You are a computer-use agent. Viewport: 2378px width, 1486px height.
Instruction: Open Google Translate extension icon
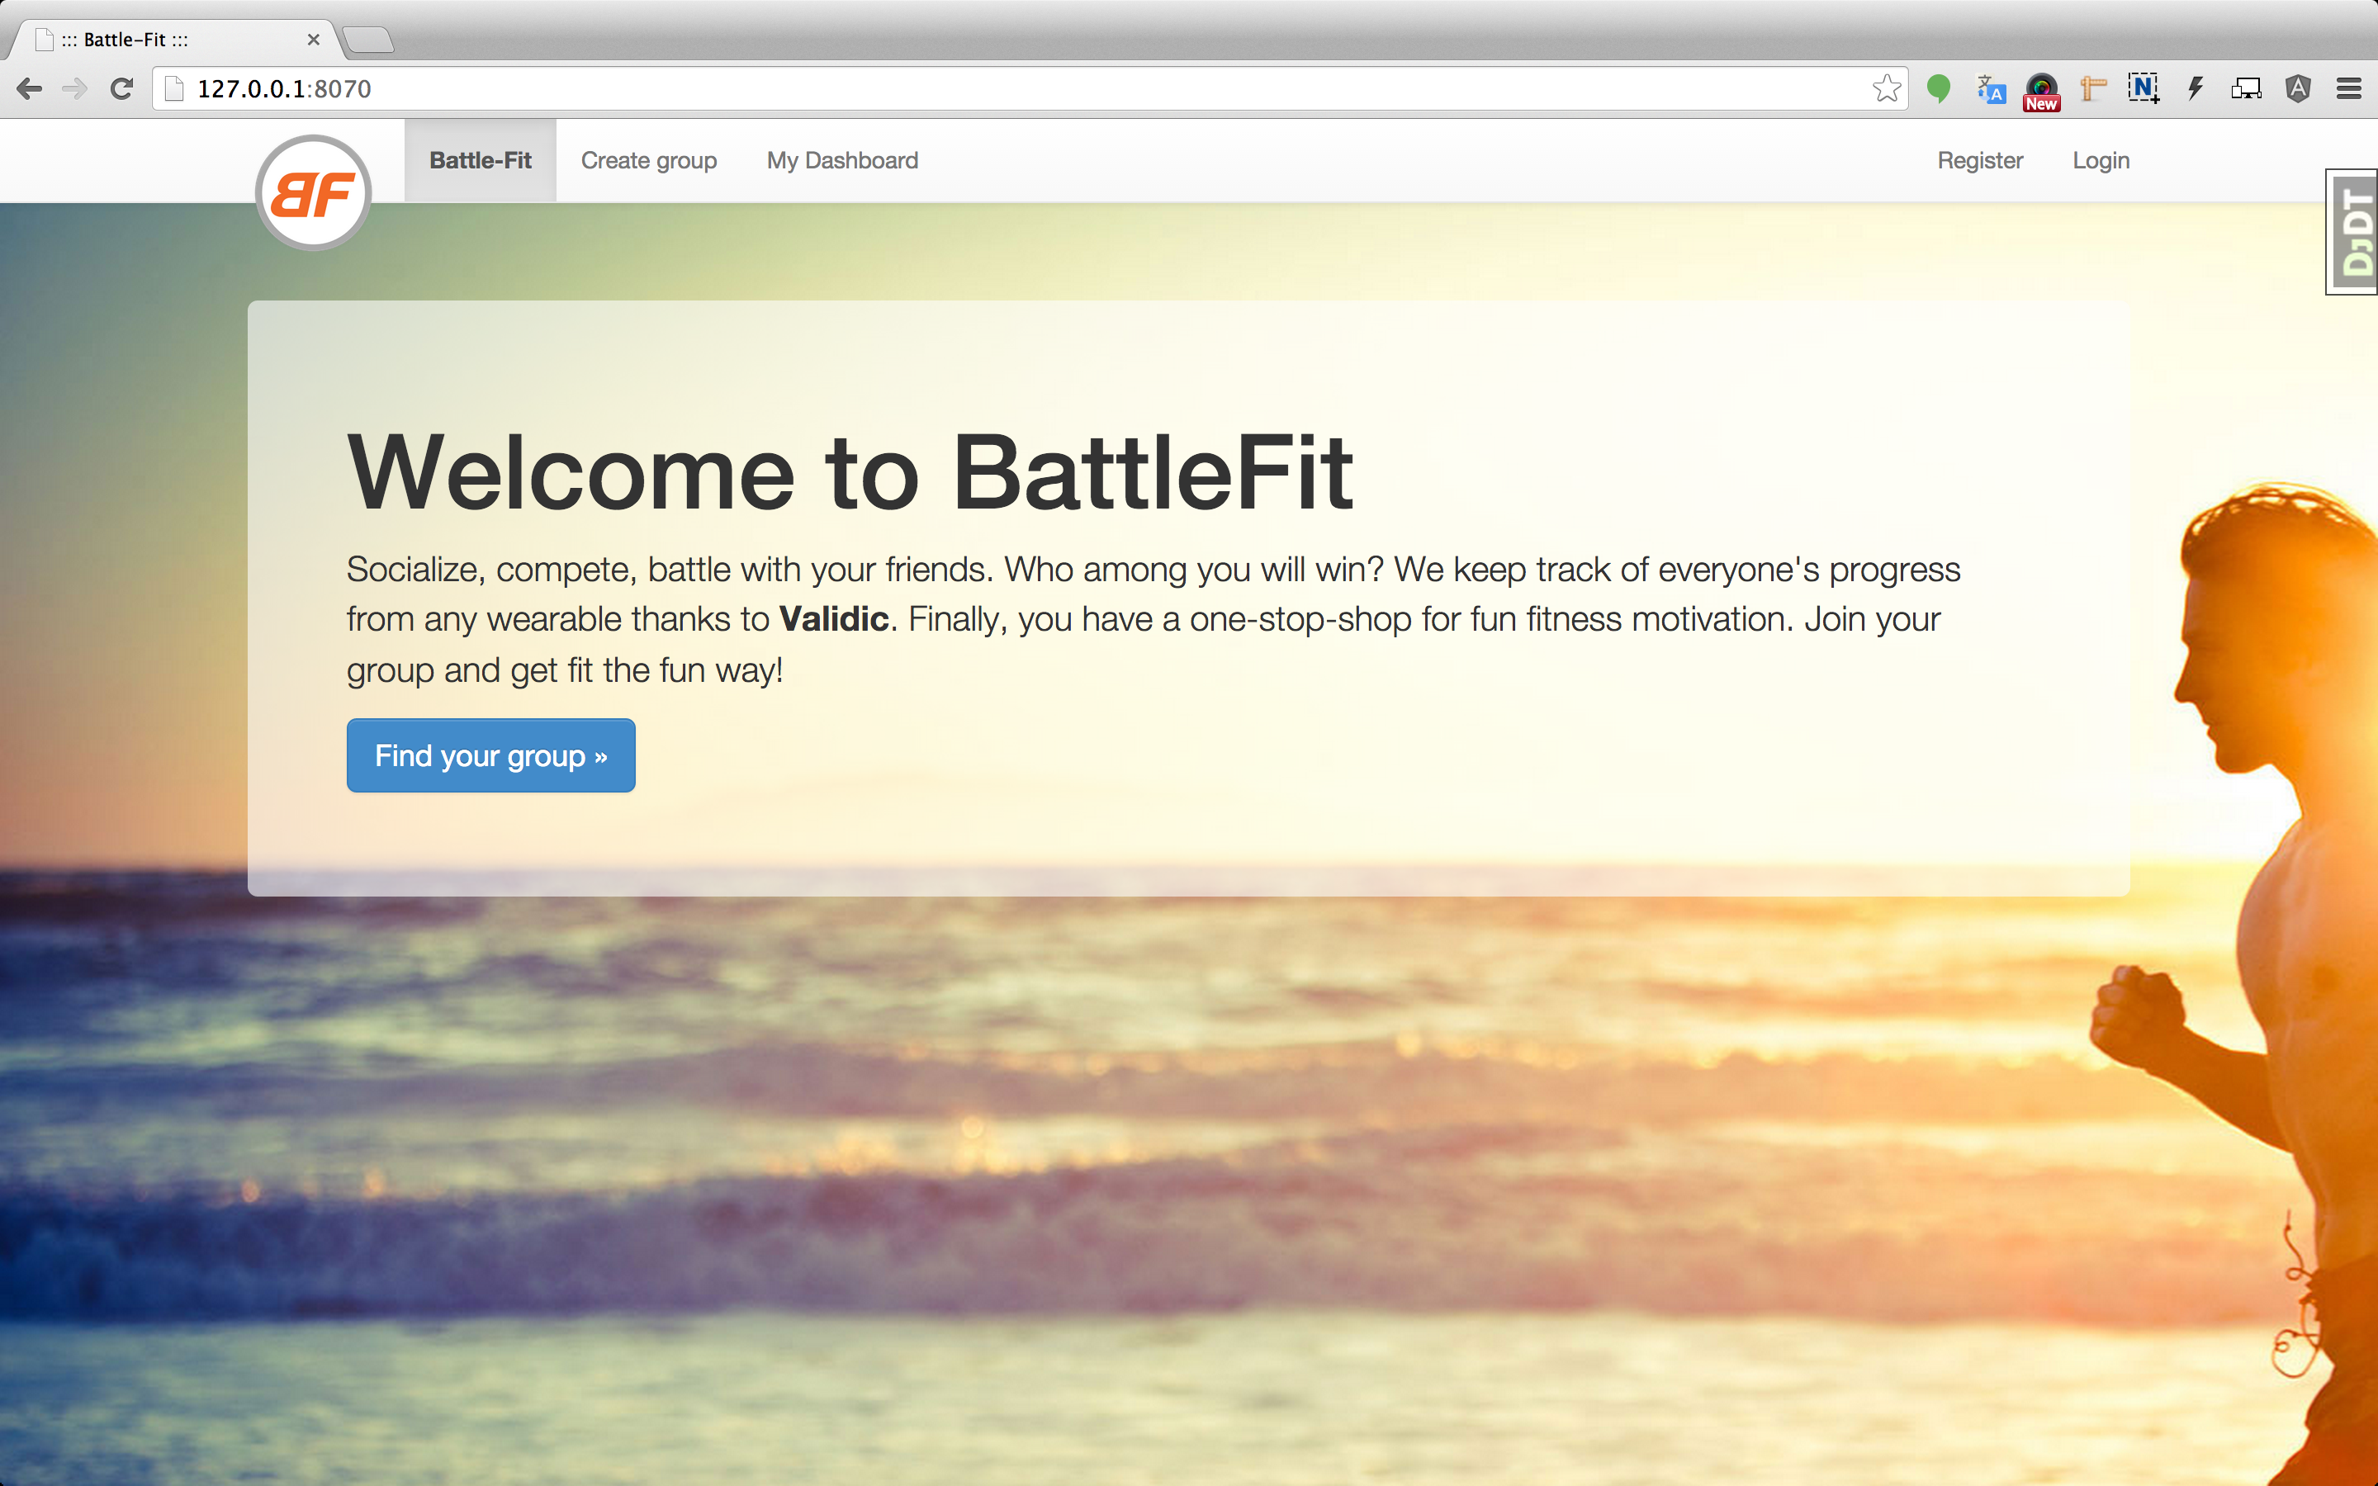pos(1991,89)
